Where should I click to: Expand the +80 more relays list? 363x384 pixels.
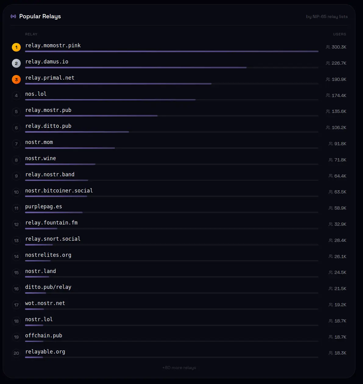[179, 368]
